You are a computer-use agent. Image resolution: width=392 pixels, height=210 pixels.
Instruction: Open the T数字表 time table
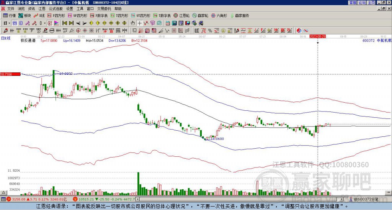pos(162,15)
